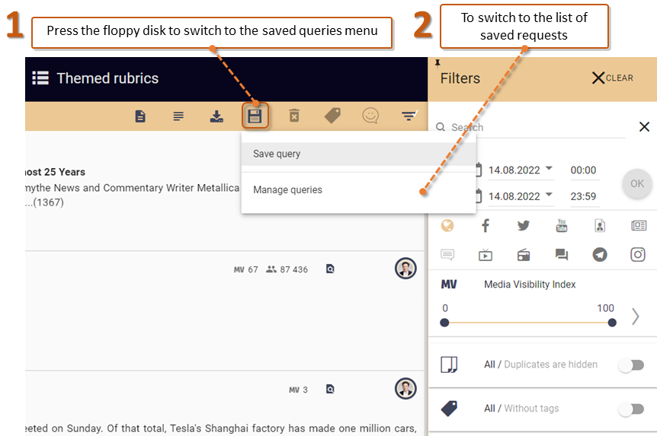This screenshot has height=436, width=657.
Task: Click the CLEAR filters button
Action: [x=613, y=78]
